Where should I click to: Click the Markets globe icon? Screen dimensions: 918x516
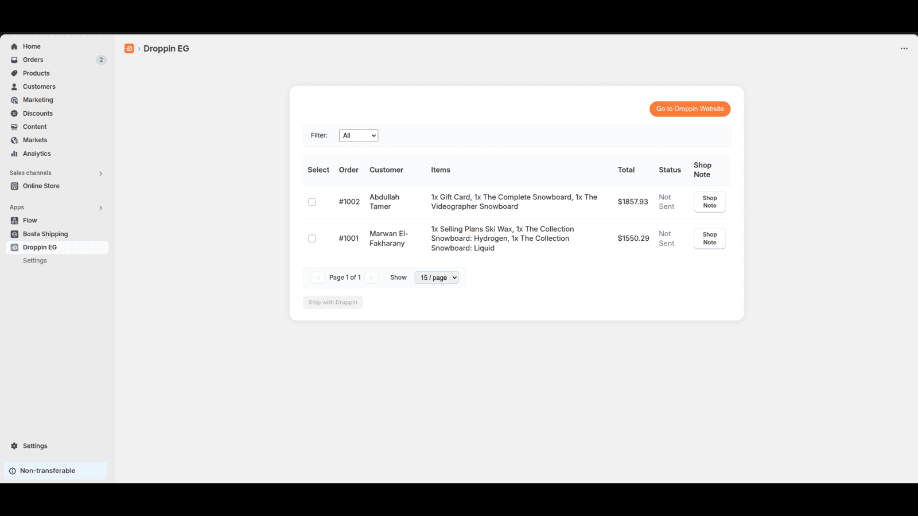(14, 140)
